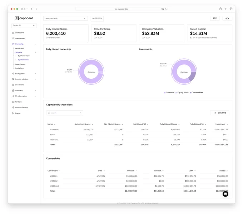Click convertible #110463 row
243x214 pixels.
point(138,186)
